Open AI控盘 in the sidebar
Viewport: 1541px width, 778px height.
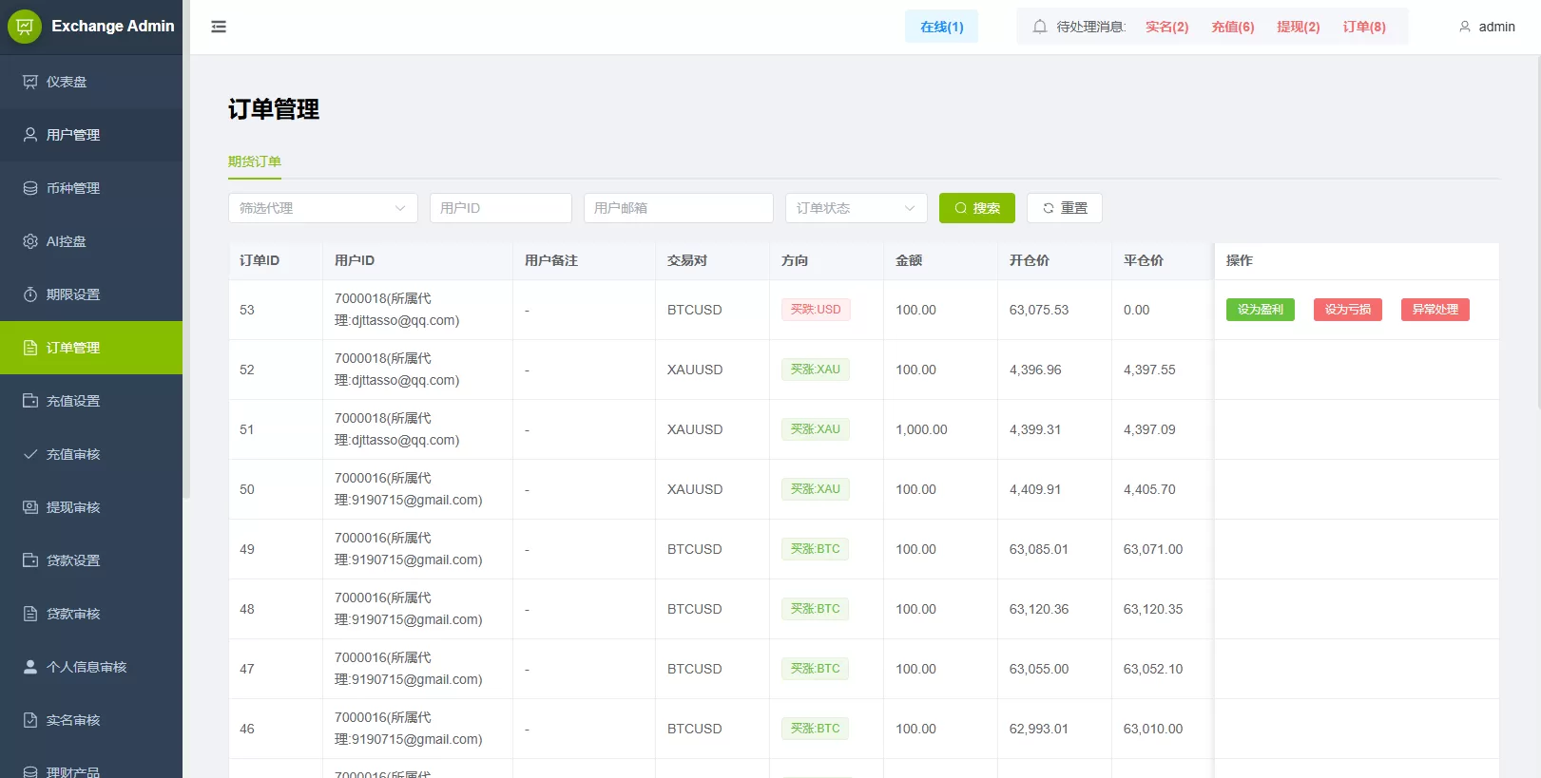91,241
